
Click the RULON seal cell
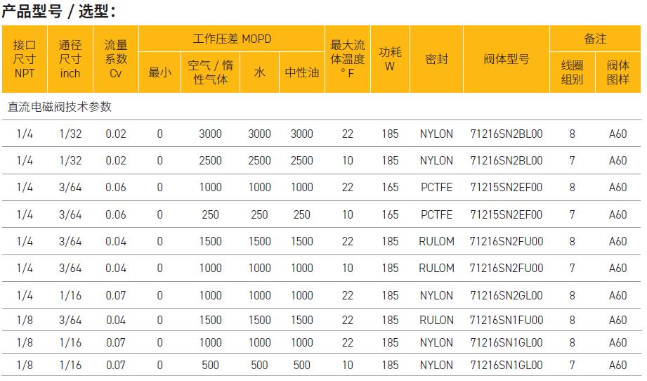[436, 321]
